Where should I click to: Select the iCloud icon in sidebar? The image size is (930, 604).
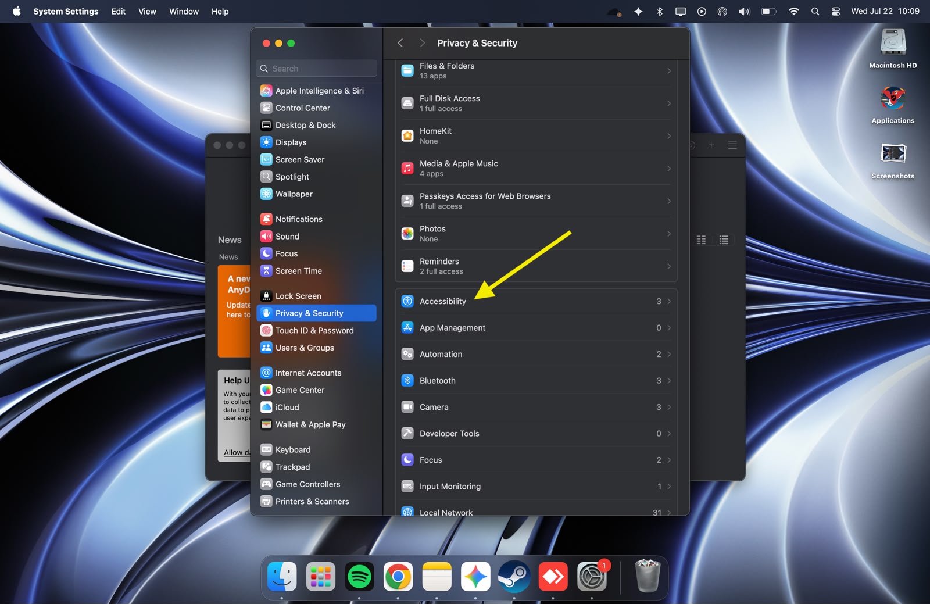click(x=266, y=408)
